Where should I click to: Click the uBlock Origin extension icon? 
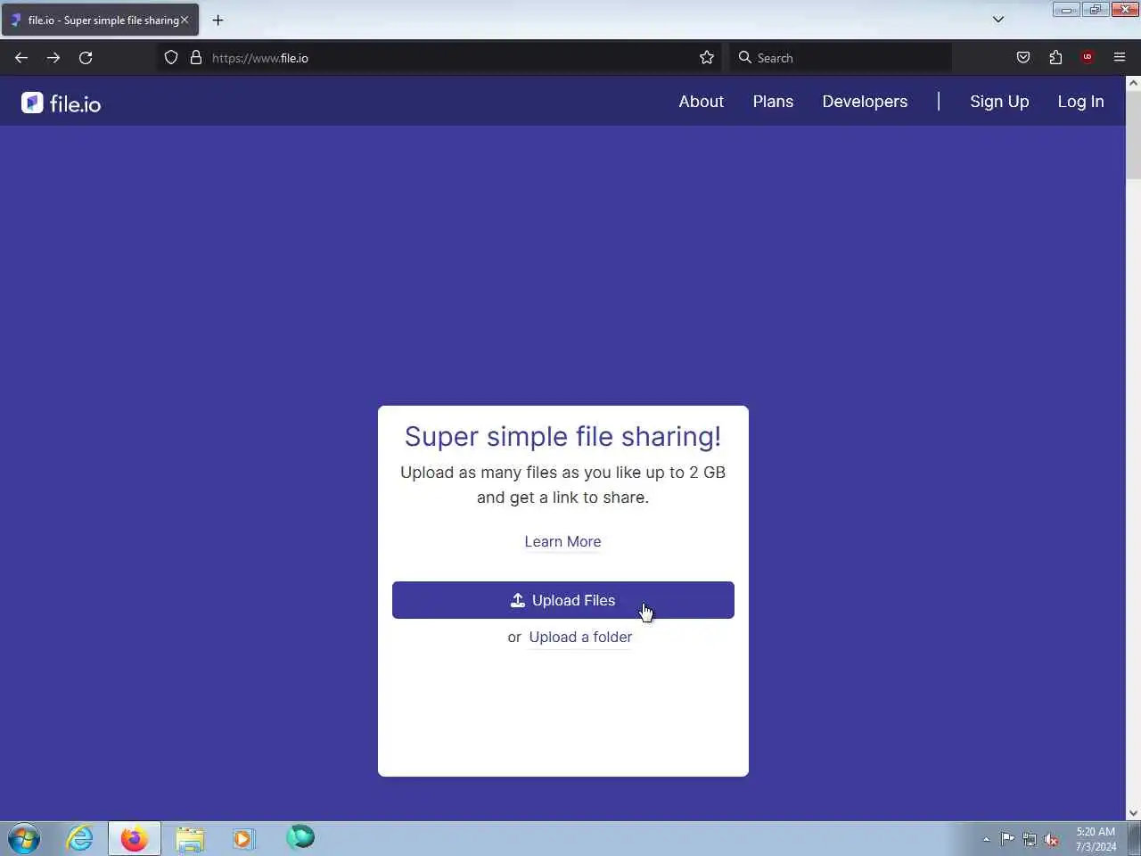pyautogui.click(x=1088, y=58)
